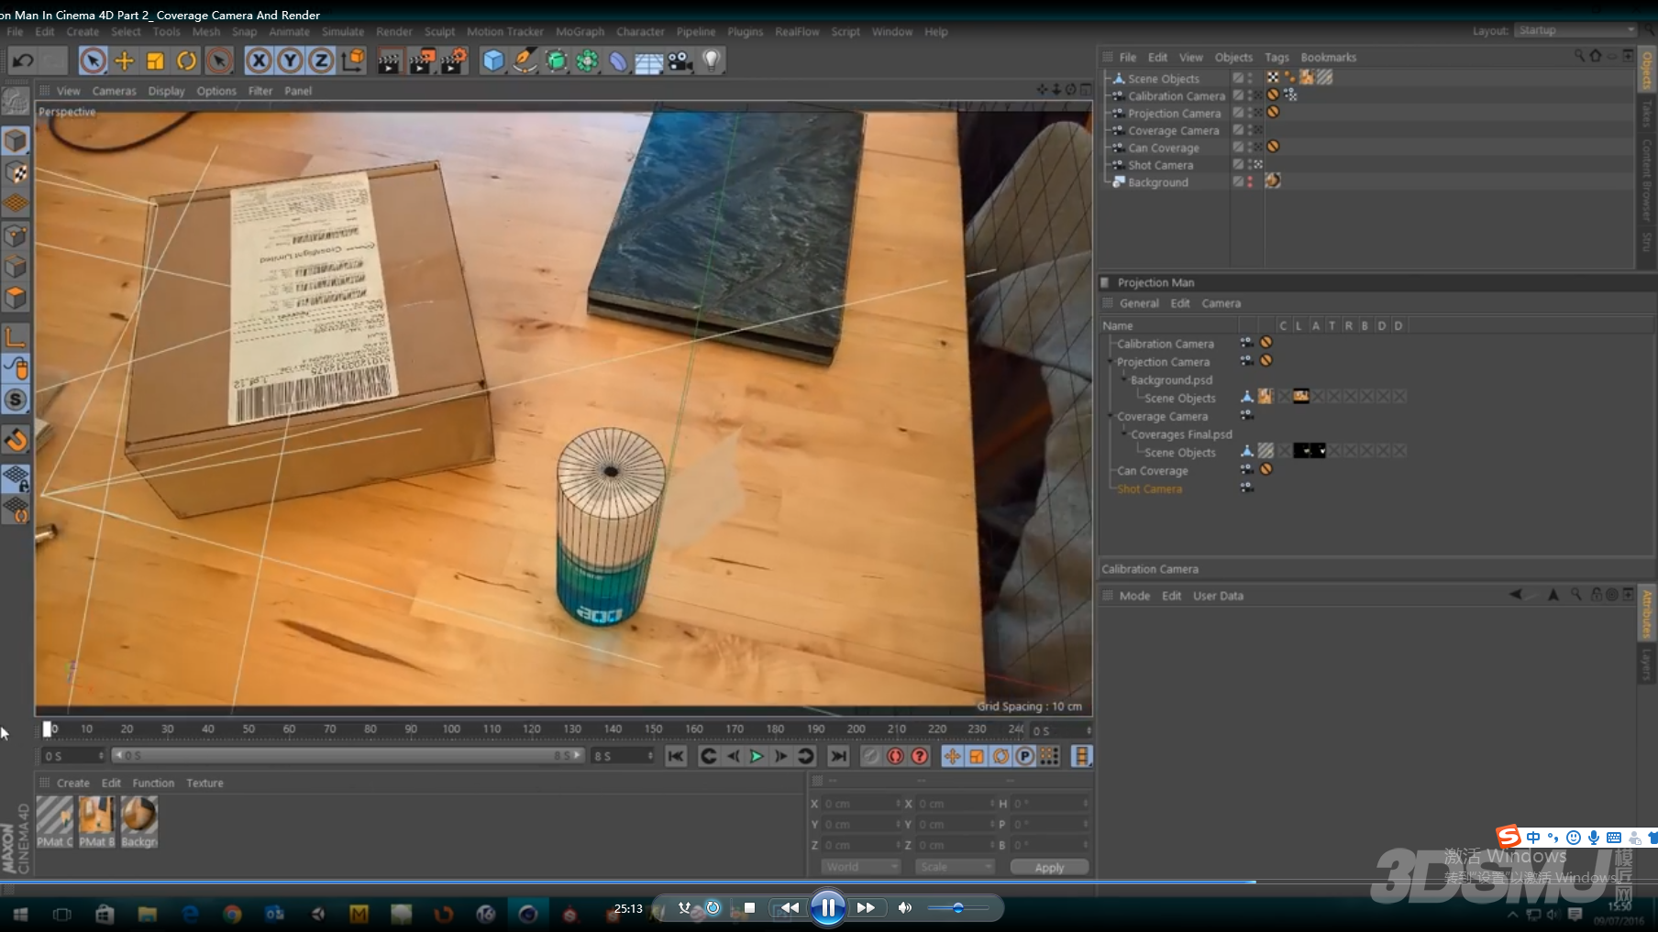Click Background object's material tag
This screenshot has width=1658, height=932.
point(1273,181)
